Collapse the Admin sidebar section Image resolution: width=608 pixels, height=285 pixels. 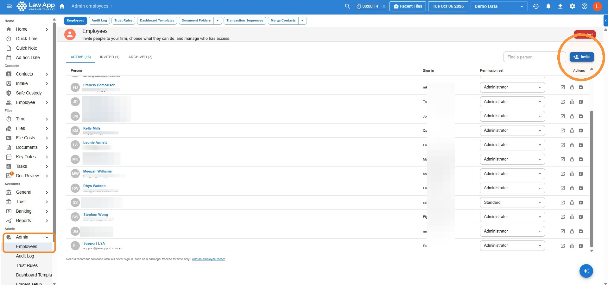[47, 237]
